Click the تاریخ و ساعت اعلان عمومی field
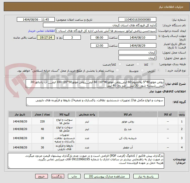Screen dimensions: 190x183 pyautogui.click(x=36, y=20)
